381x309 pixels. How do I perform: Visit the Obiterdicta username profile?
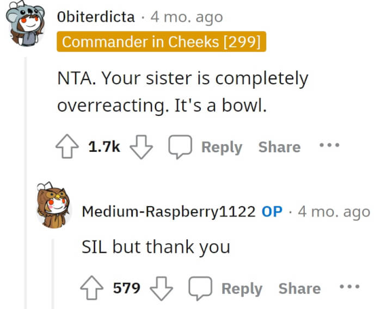pos(96,17)
